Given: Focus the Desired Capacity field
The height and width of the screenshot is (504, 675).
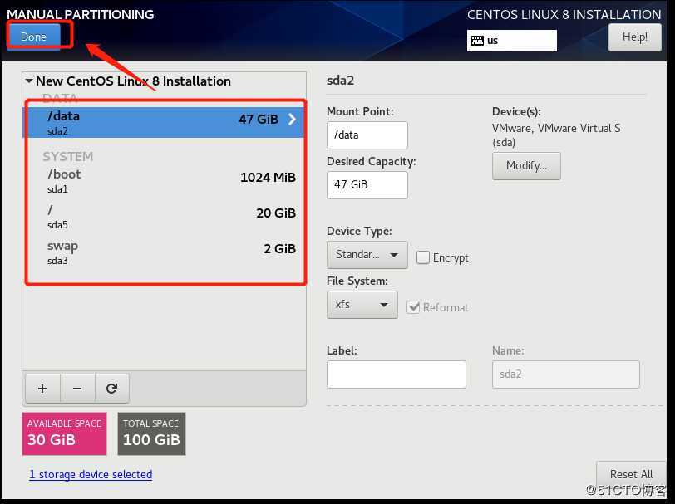Looking at the screenshot, I should [367, 185].
